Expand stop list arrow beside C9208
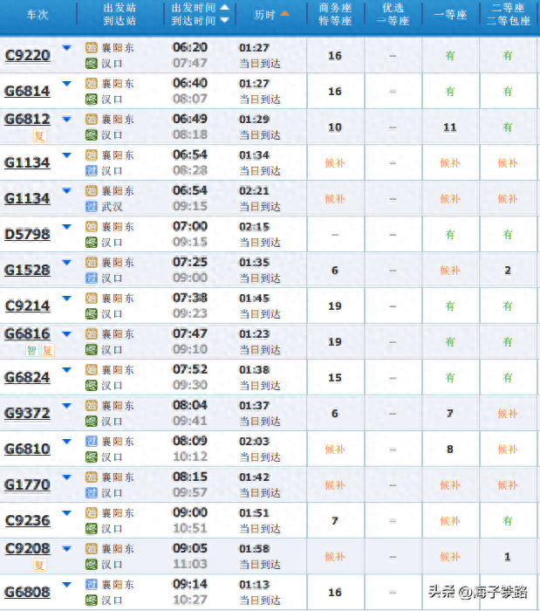The height and width of the screenshot is (611, 540). pyautogui.click(x=67, y=549)
